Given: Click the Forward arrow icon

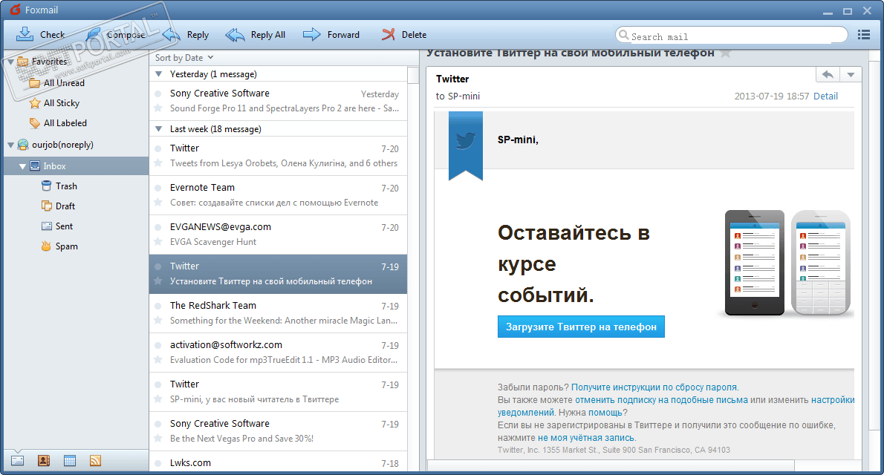Looking at the screenshot, I should (x=312, y=34).
